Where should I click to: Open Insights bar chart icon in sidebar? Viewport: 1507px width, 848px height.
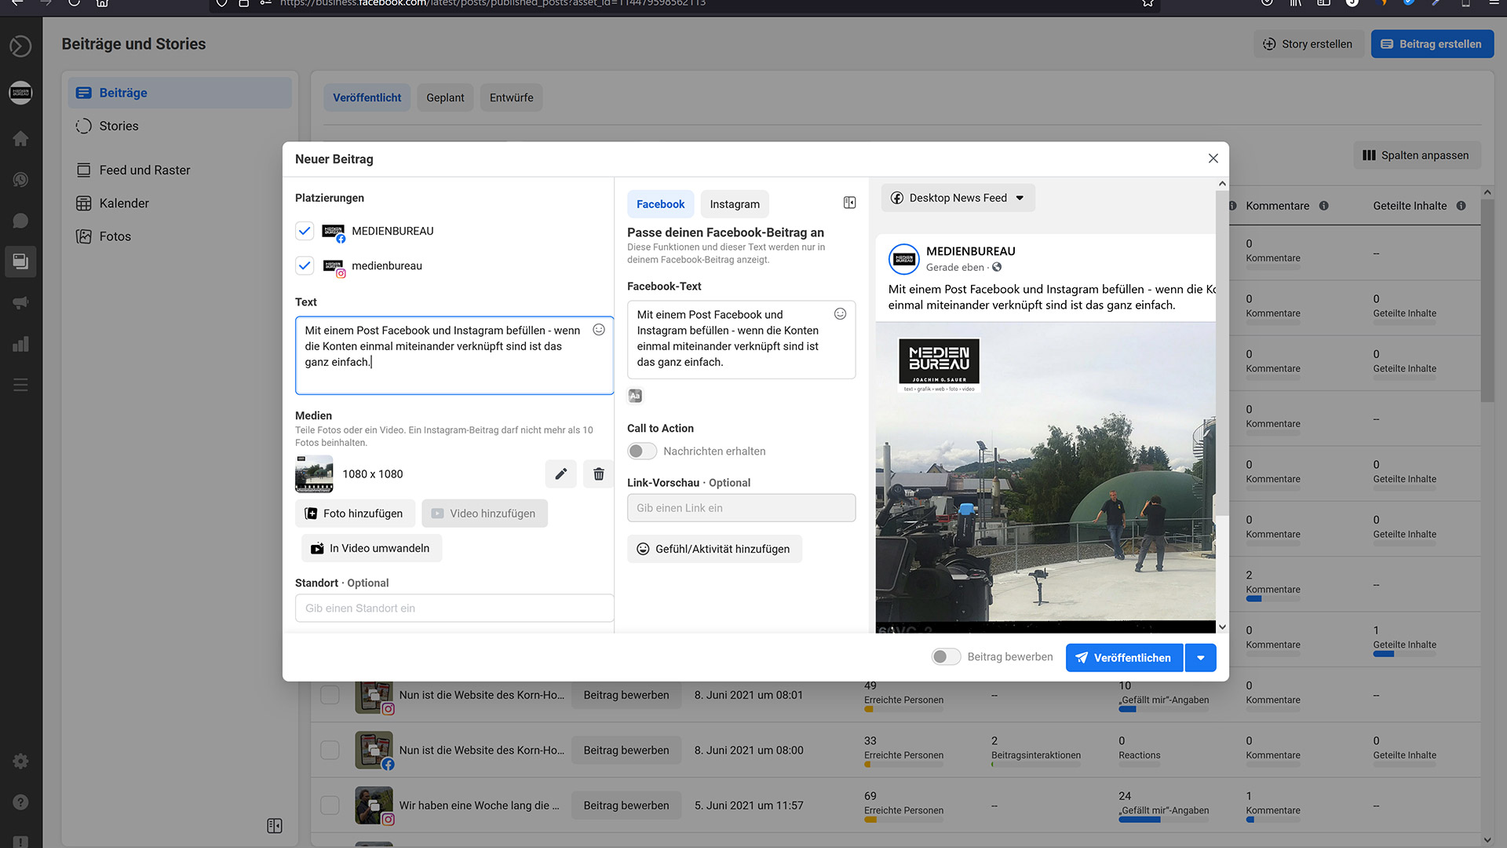click(20, 344)
